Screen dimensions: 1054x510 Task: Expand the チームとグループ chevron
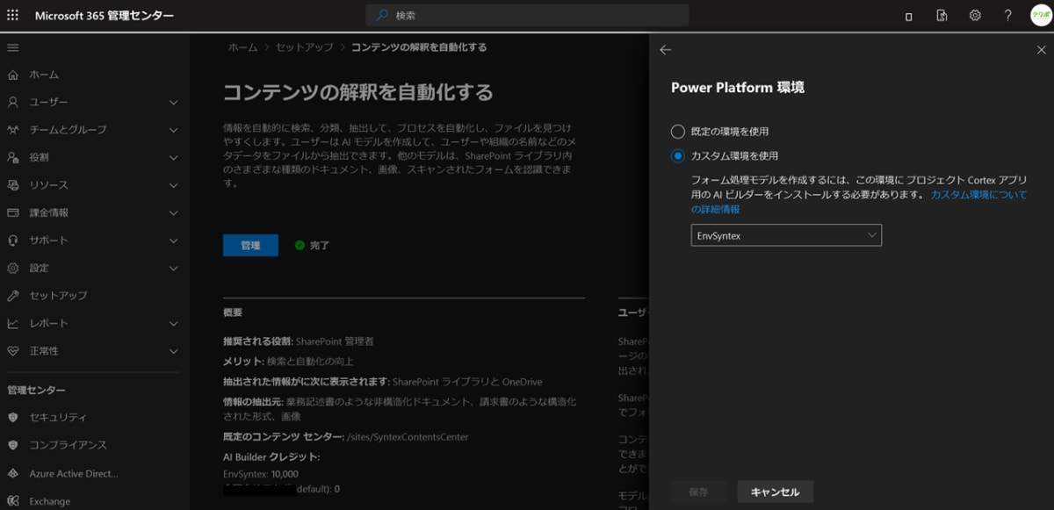point(173,130)
